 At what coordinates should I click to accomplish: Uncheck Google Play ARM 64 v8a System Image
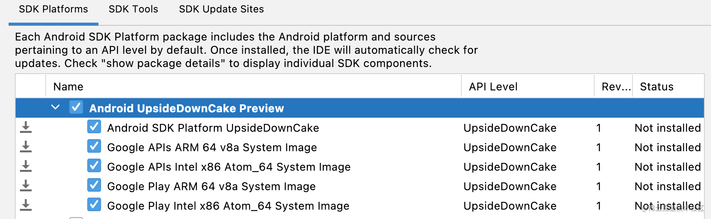tap(94, 185)
